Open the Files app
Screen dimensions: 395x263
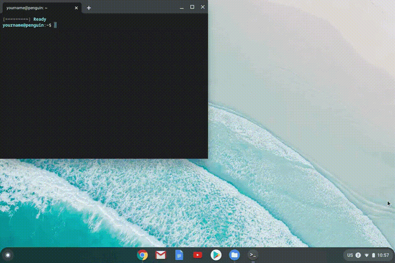pos(234,255)
